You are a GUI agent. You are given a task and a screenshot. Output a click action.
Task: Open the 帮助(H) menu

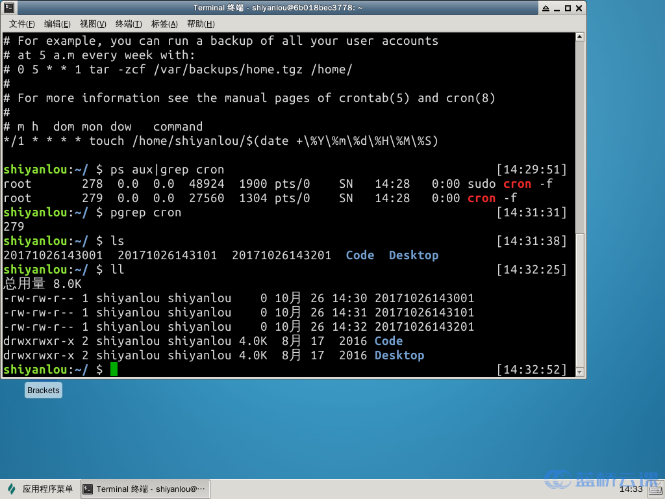coord(201,24)
